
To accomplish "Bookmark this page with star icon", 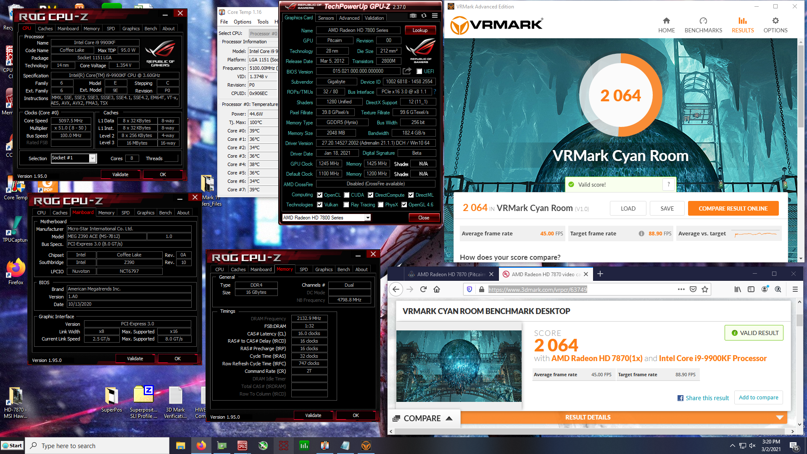I will pos(705,289).
